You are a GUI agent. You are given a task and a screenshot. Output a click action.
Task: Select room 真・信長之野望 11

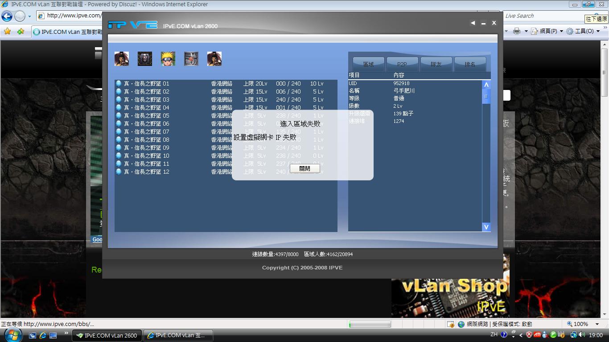[x=226, y=164]
